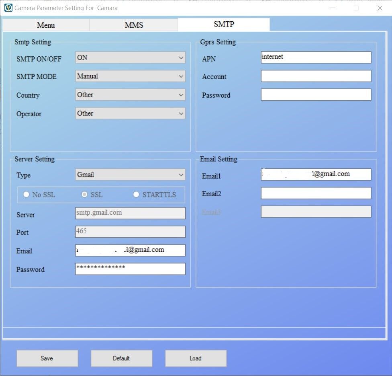Click the Country label text
Screen dimensions: 392x376
(x=28, y=95)
